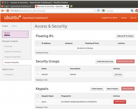Viewport: 138px width, 109px height.
Task: Click the Google search engine icon
Action: (103, 11)
